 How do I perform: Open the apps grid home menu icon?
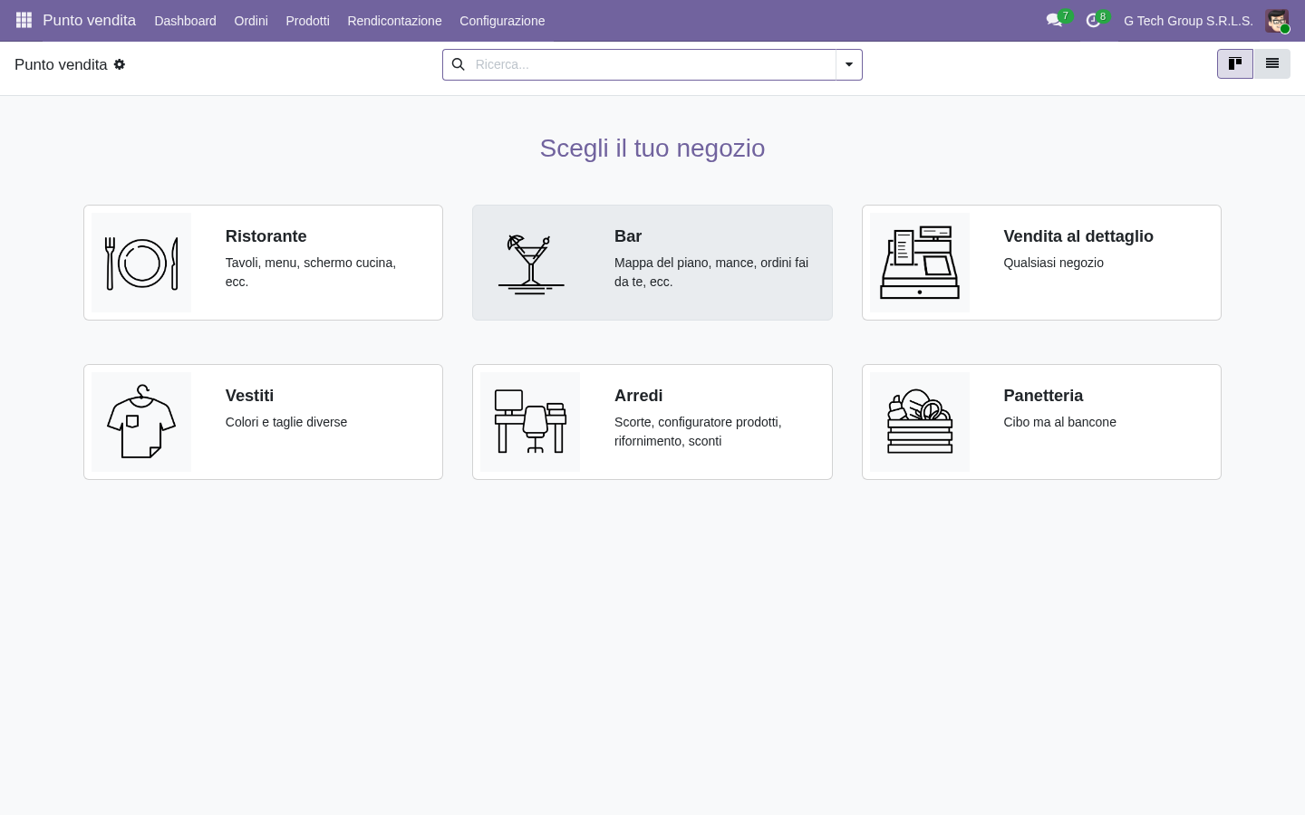tap(24, 20)
